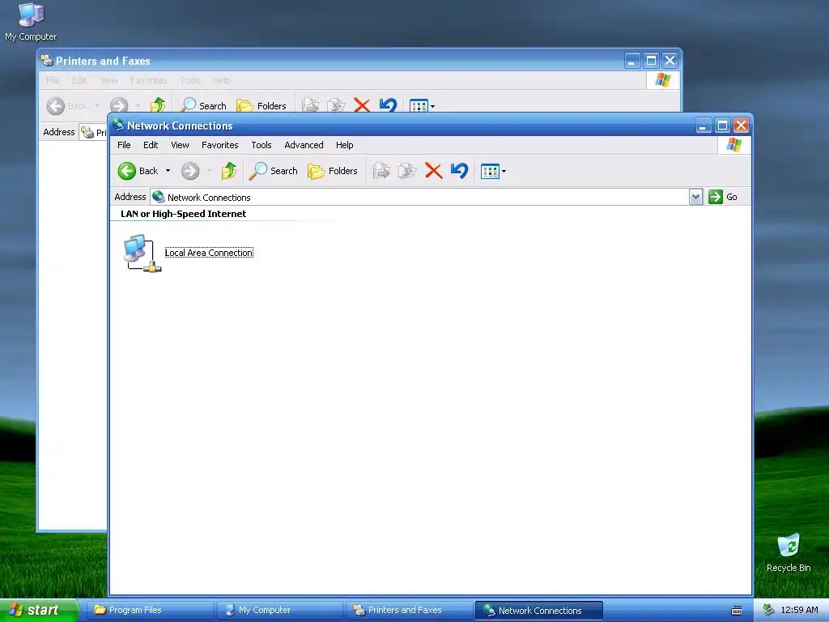Click the Copy To icon in Printers and Faxes
The height and width of the screenshot is (622, 829).
point(336,105)
